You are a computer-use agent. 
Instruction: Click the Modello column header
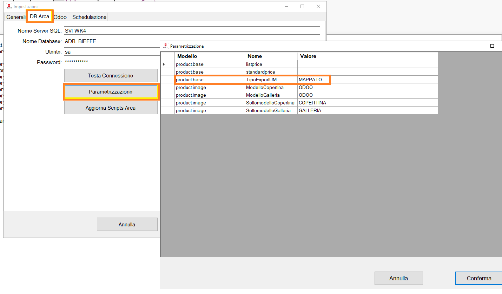210,56
